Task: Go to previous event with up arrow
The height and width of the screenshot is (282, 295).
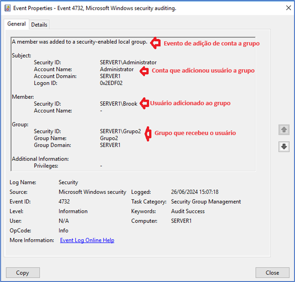Action: click(284, 130)
